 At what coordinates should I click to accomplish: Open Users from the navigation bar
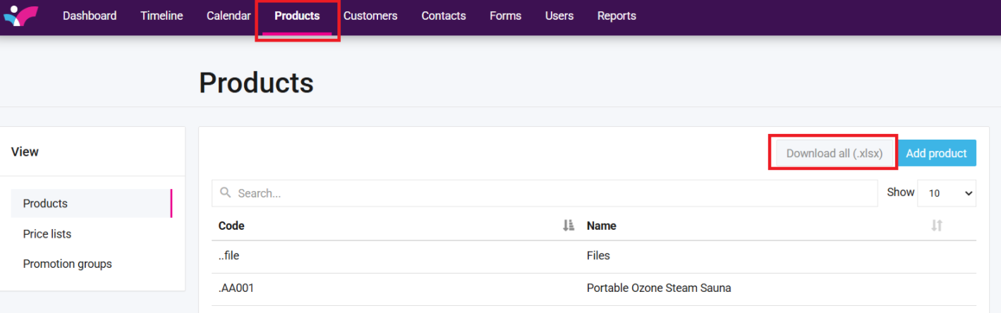click(559, 16)
